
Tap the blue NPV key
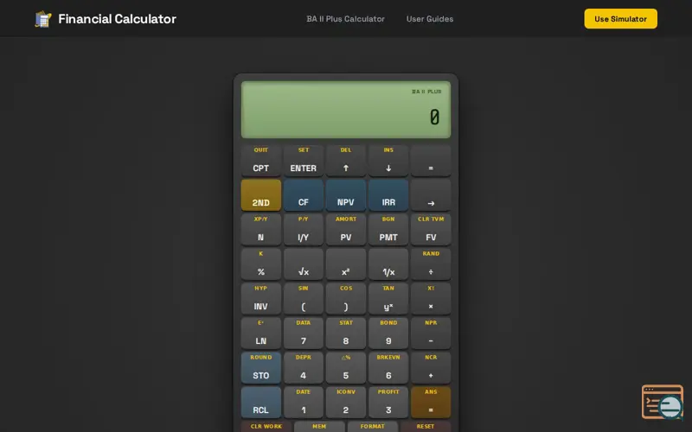(345, 195)
